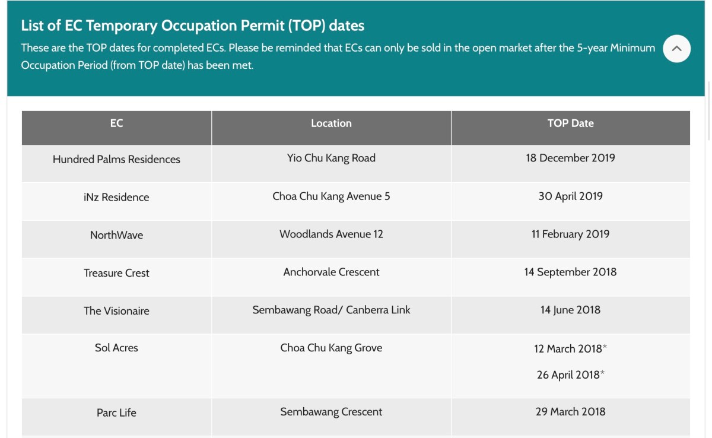This screenshot has height=438, width=712.
Task: Click the TOP Date column header
Action: (570, 123)
